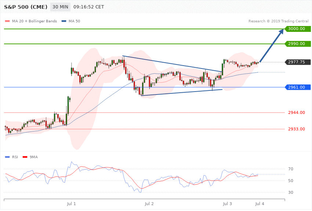The height and width of the screenshot is (211, 312).
Task: Select the black 2977.75 current price tag
Action: [298, 62]
